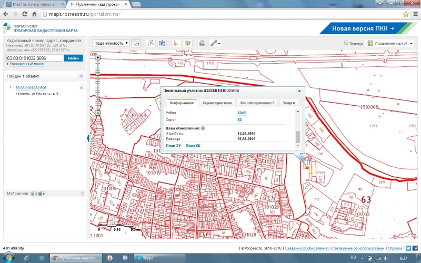Switch to the Кто обслуживает? tab
The height and width of the screenshot is (263, 421).
pyautogui.click(x=257, y=103)
